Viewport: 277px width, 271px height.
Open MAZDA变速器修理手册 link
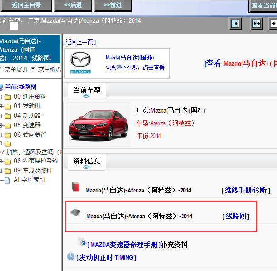click(124, 245)
